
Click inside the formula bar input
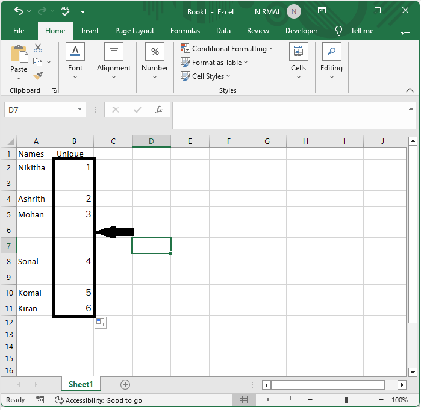click(x=290, y=116)
